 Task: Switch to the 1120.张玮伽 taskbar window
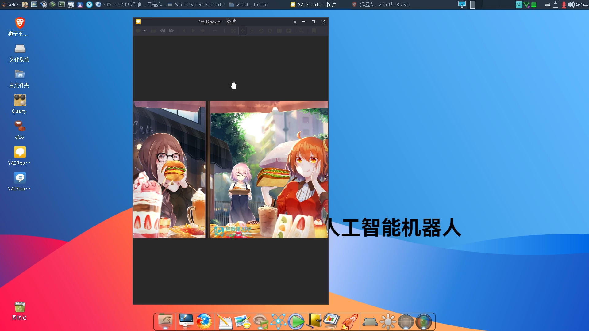click(137, 5)
